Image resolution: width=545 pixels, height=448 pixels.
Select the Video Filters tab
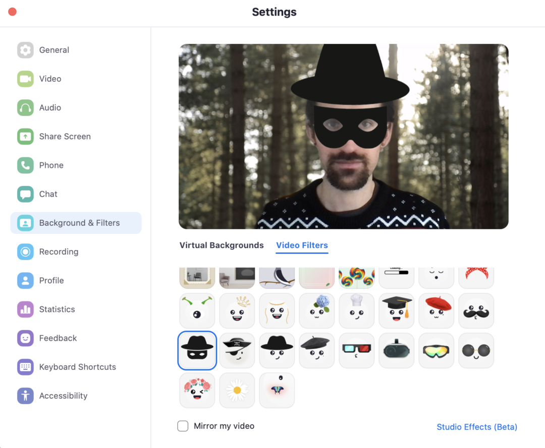pos(302,245)
